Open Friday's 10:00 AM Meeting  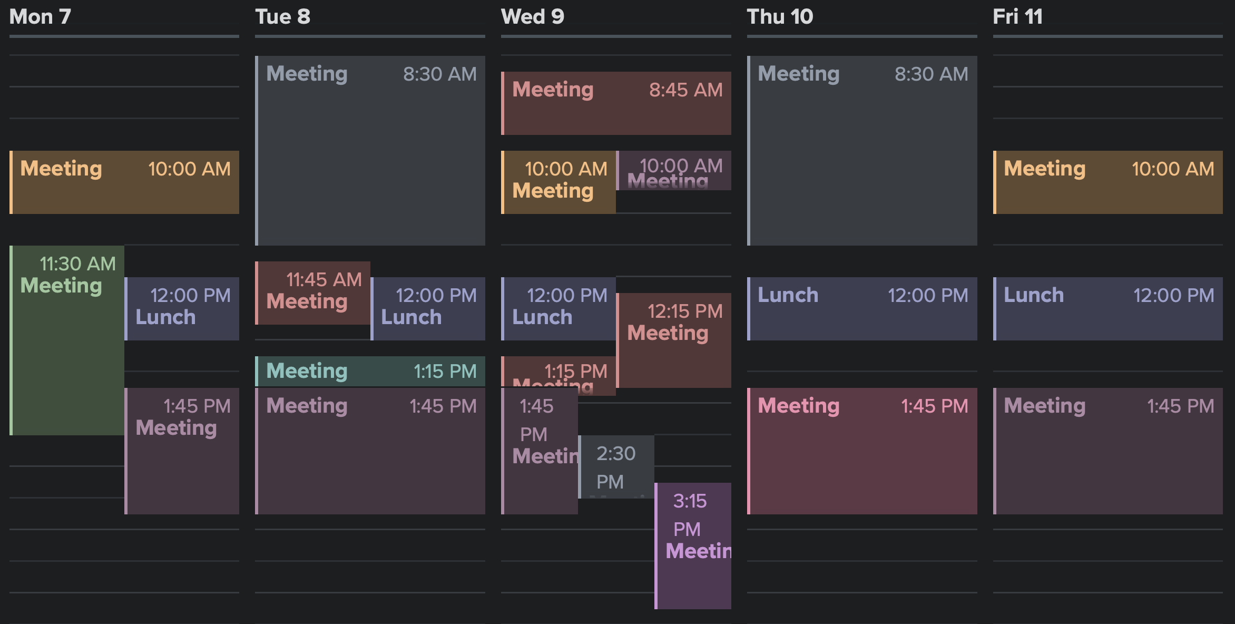1107,182
